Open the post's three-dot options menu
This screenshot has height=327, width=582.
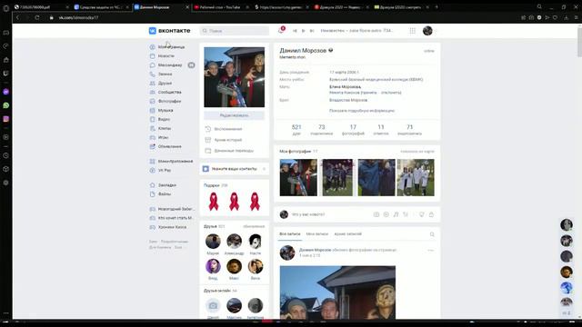[430, 251]
